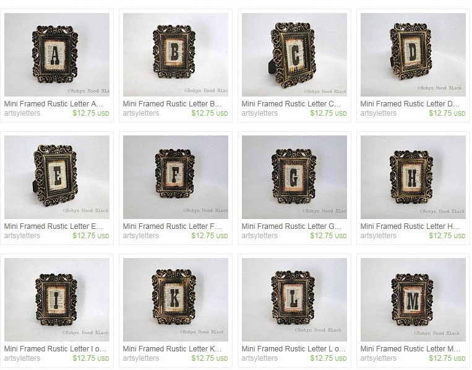This screenshot has height=370, width=472.
Task: Open the Letter K product thumbnail
Action: [x=176, y=299]
